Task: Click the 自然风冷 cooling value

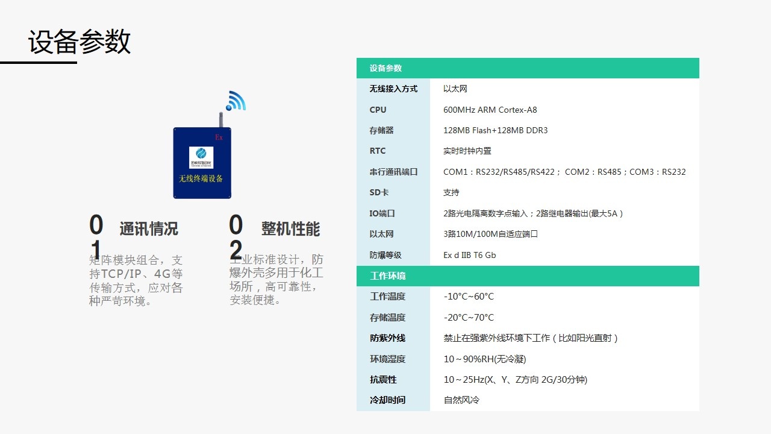Action: coord(461,400)
